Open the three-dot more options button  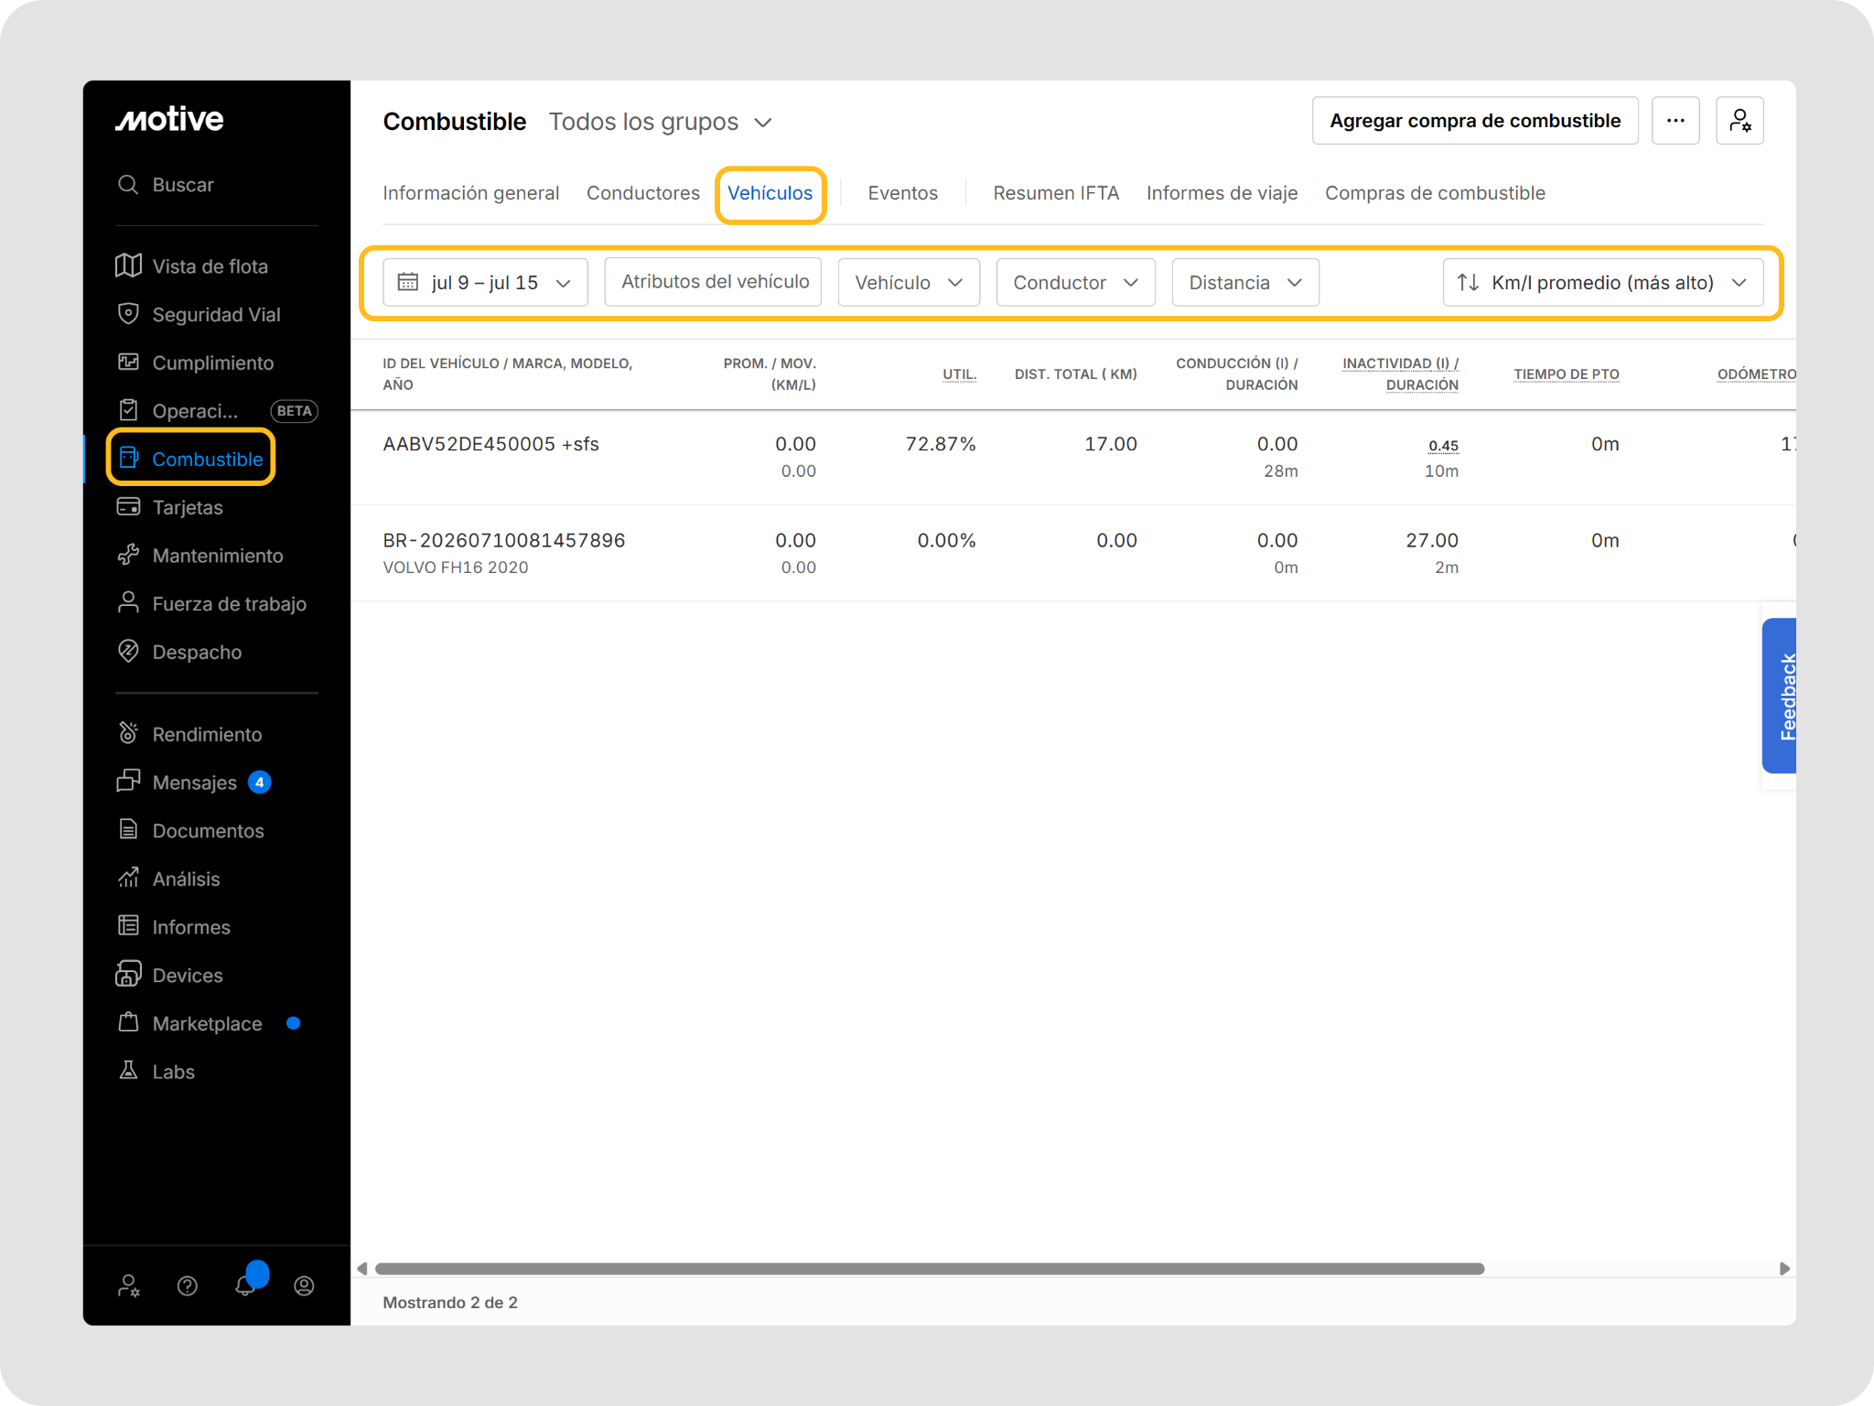1675,121
